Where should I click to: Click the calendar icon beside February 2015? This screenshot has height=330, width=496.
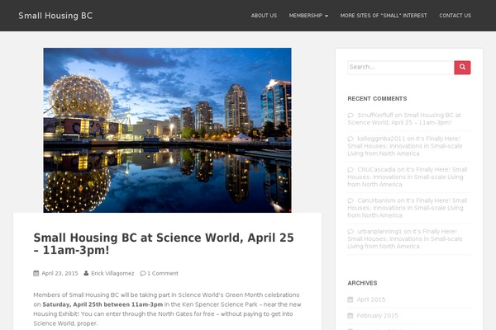(x=351, y=315)
